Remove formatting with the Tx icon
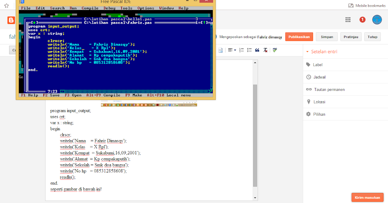This screenshot has height=203, width=388. [265, 50]
